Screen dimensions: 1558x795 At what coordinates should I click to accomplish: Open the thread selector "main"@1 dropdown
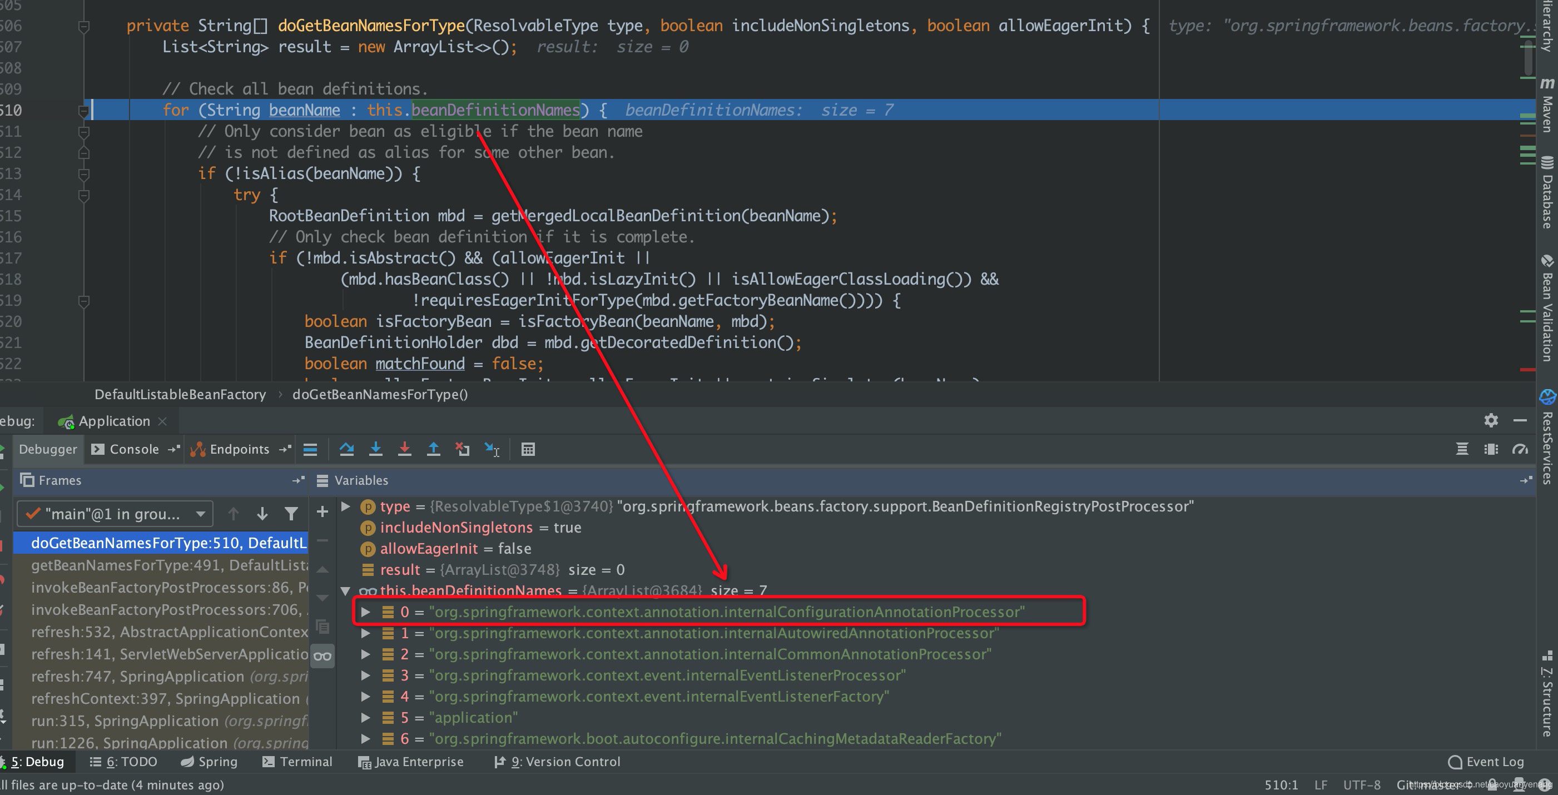[115, 514]
